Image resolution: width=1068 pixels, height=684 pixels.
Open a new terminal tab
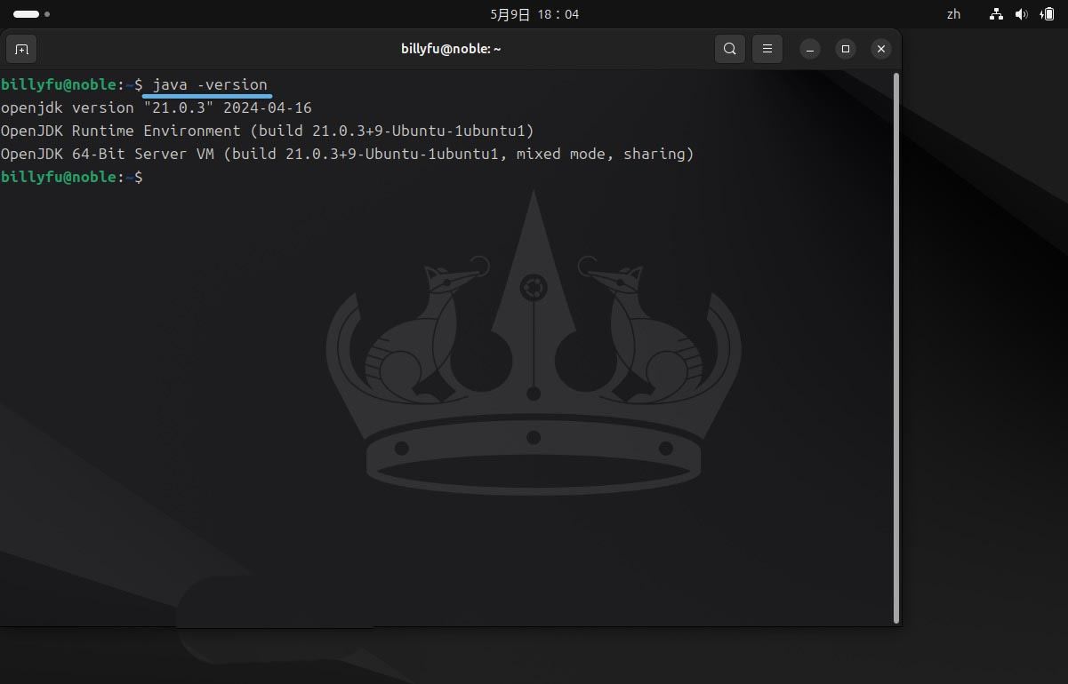point(21,49)
